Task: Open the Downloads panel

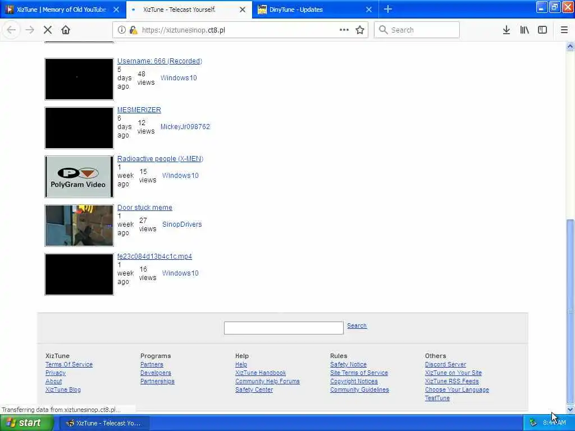Action: (x=506, y=30)
